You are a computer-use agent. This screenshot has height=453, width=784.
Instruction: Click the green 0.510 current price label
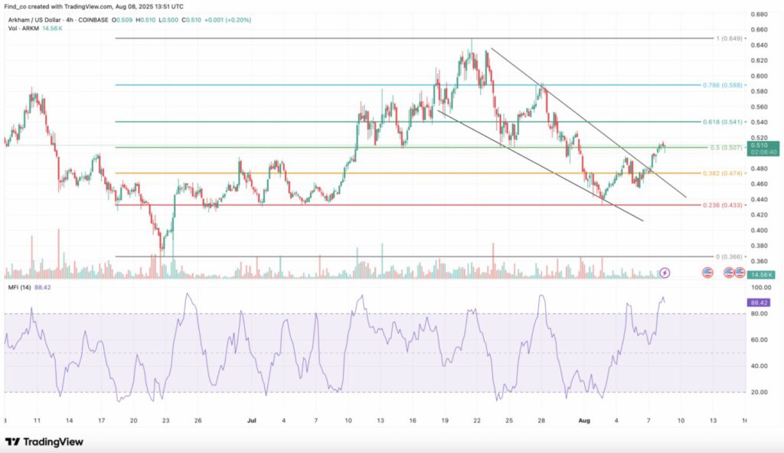(x=759, y=145)
